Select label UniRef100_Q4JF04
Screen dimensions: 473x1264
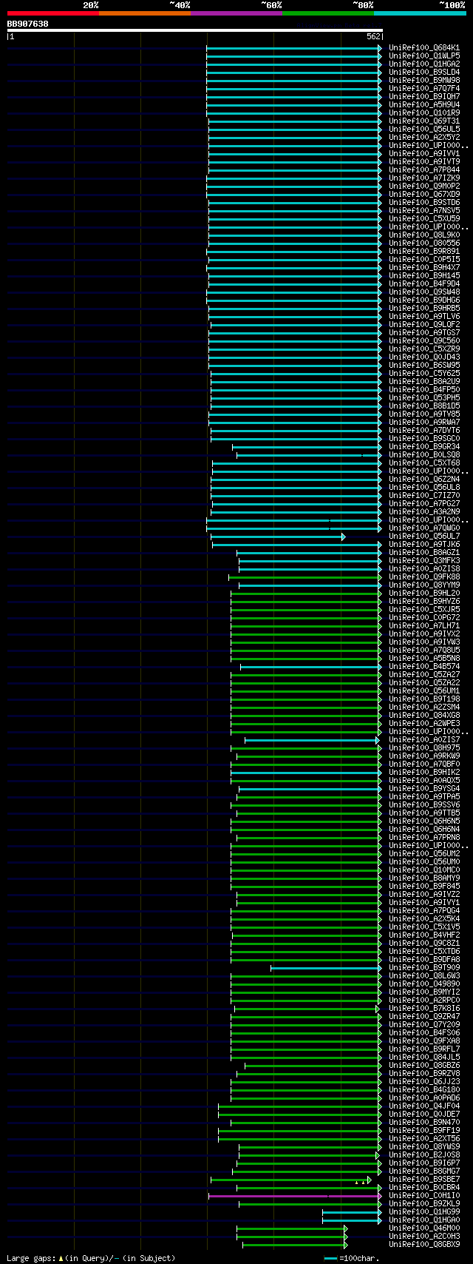coord(424,1106)
